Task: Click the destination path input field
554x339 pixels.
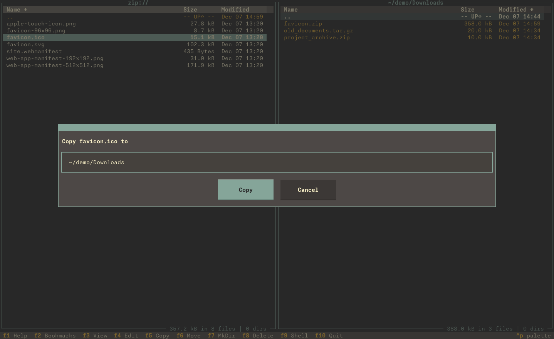Action: (277, 162)
